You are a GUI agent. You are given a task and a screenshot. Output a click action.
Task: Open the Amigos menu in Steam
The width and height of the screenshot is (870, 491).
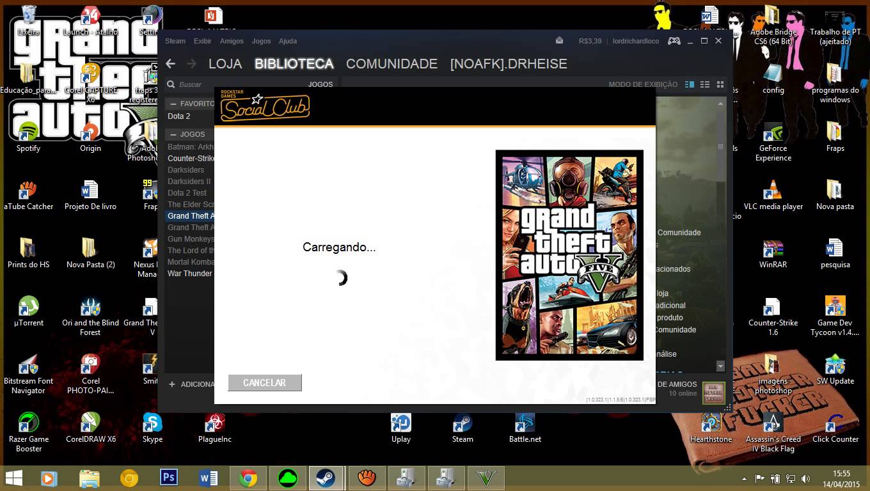tap(232, 41)
